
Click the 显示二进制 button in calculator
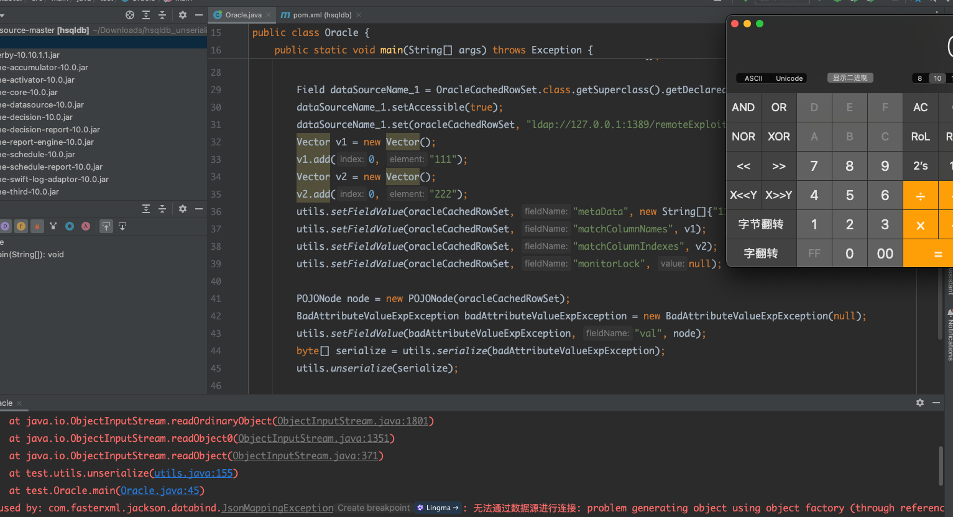click(x=850, y=78)
